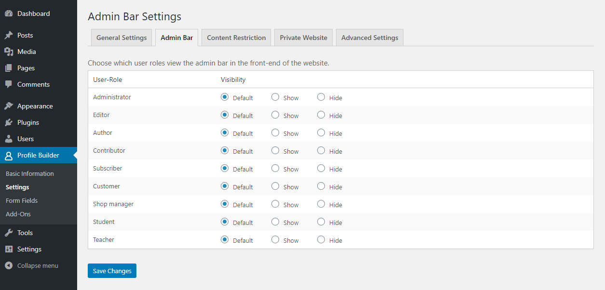Click the Plugins plug icon
This screenshot has height=290, width=605.
tap(9, 122)
